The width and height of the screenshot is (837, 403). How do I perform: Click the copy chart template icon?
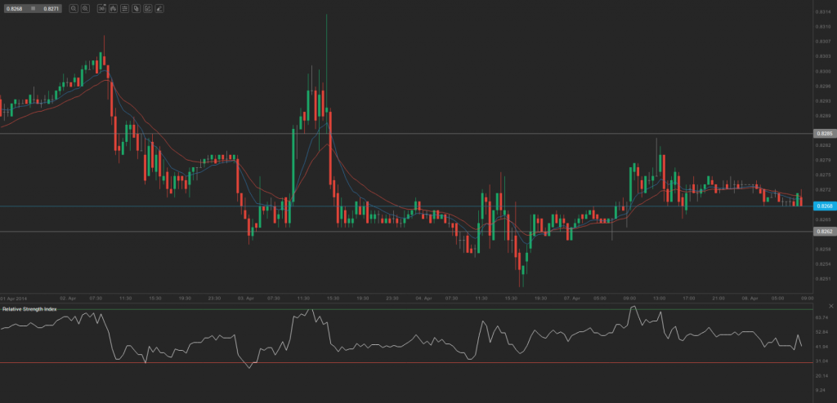(x=136, y=8)
